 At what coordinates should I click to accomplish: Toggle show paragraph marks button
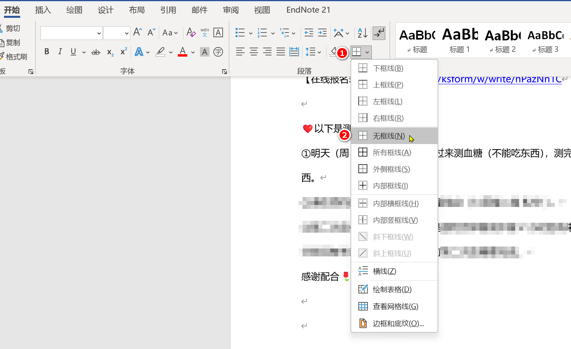pyautogui.click(x=379, y=33)
